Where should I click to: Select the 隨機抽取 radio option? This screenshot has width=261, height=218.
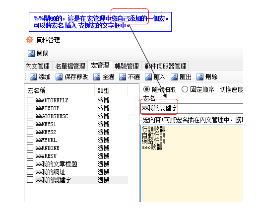click(146, 89)
